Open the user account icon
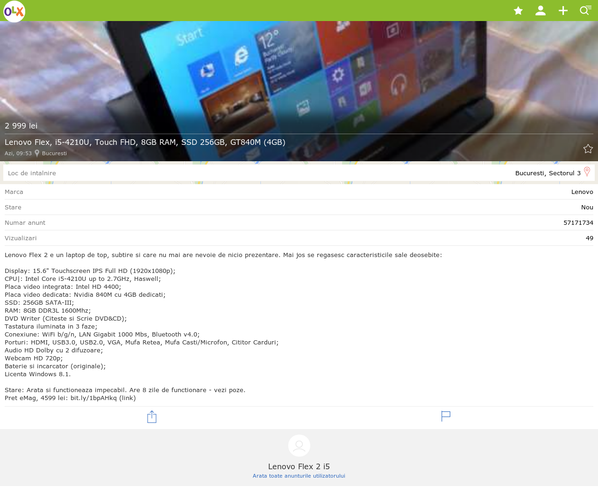Image resolution: width=598 pixels, height=494 pixels. (541, 11)
